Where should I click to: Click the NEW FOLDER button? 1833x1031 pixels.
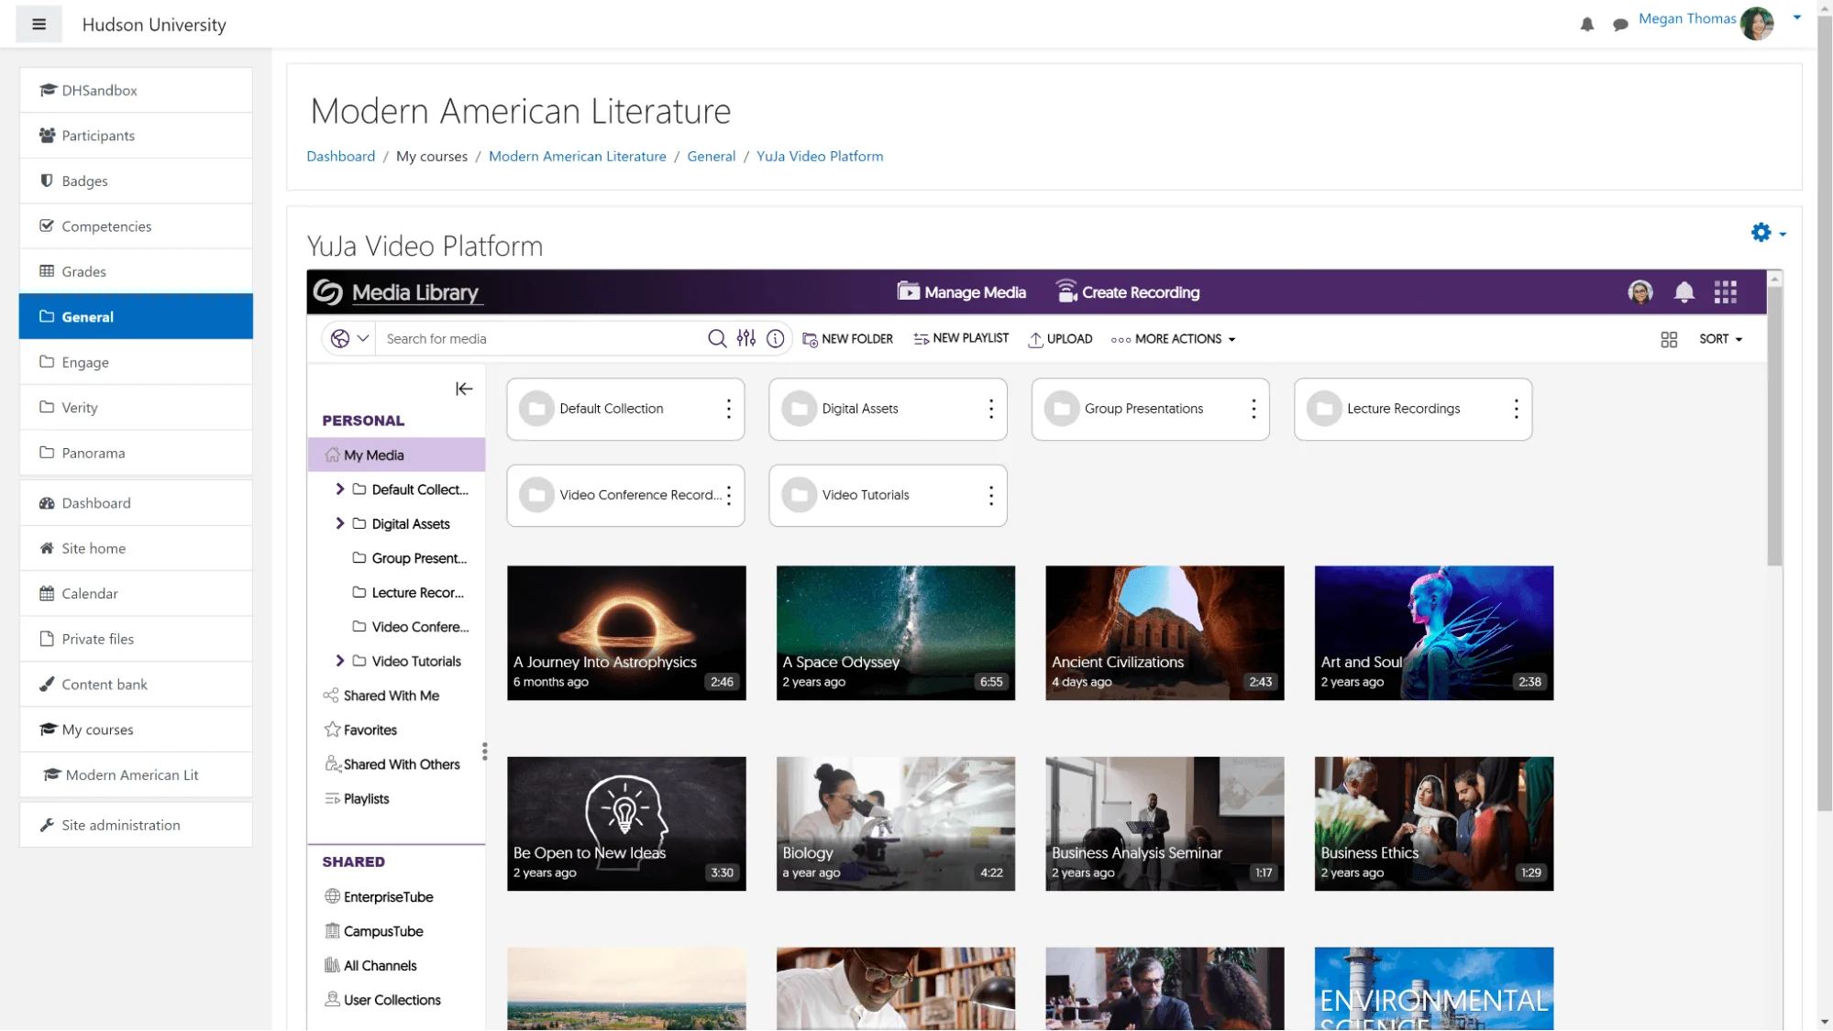tap(847, 339)
